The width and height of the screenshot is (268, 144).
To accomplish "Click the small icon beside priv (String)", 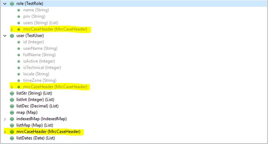I will pyautogui.click(x=19, y=17).
